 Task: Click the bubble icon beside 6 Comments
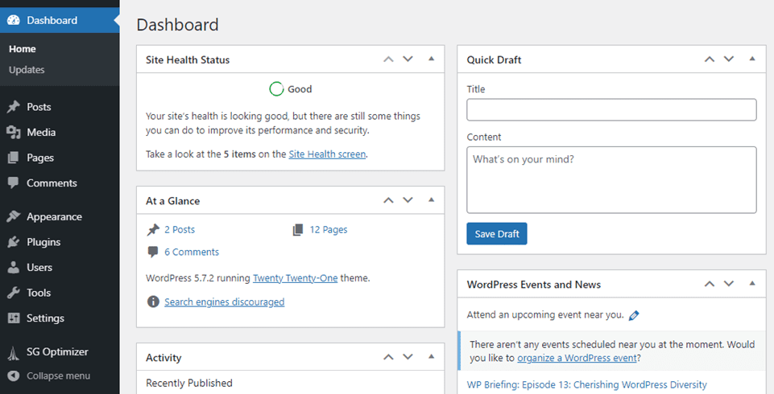[x=153, y=252]
